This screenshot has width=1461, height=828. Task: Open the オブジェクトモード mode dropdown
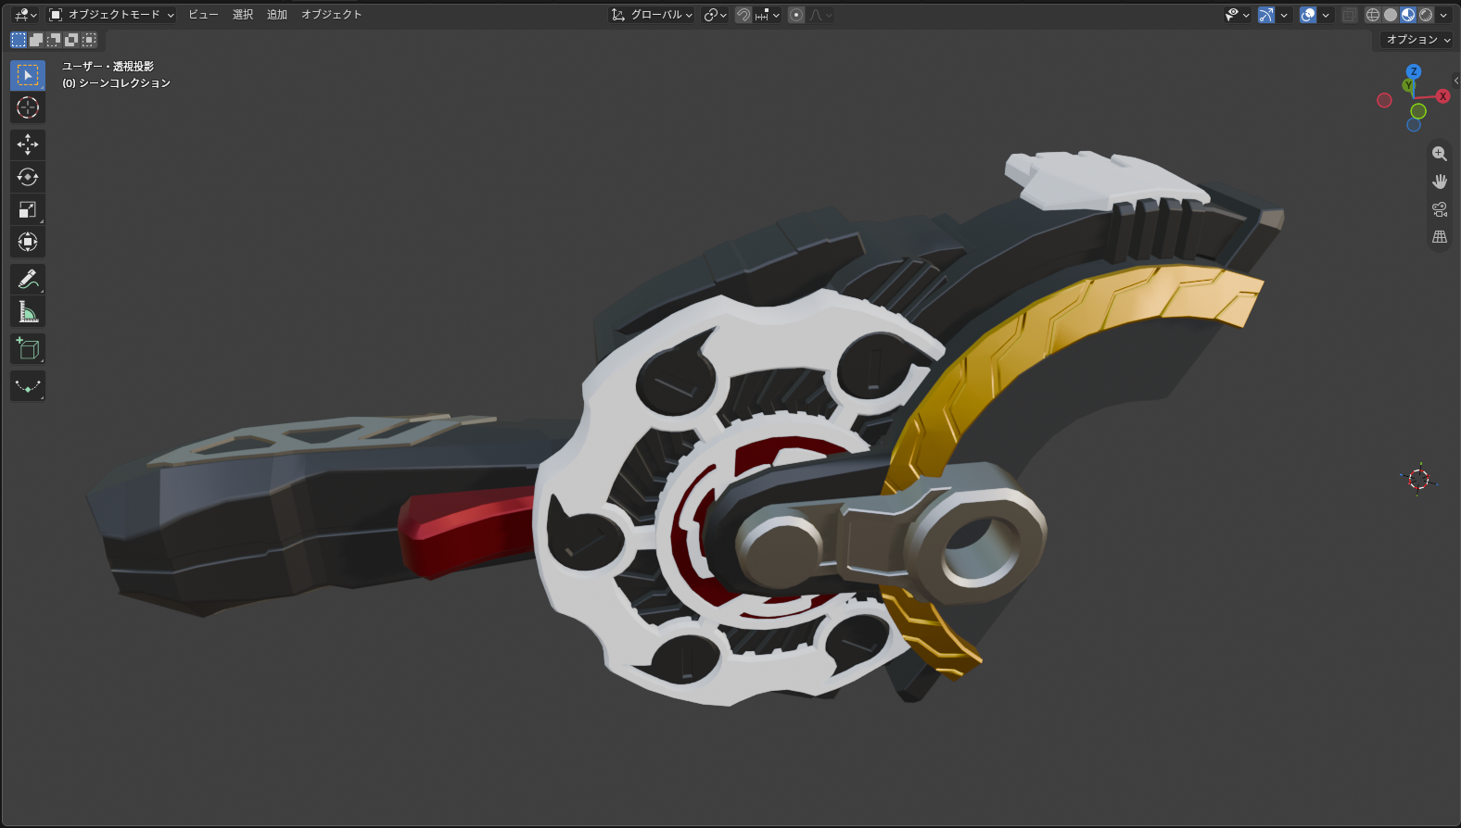[111, 15]
